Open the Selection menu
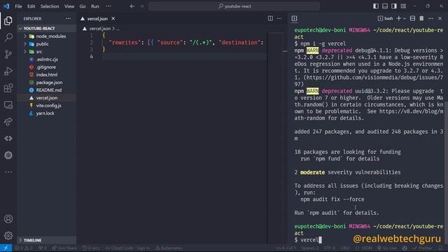 click(50, 6)
